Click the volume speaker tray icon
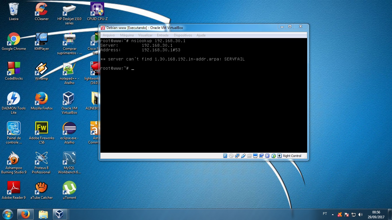 360,214
